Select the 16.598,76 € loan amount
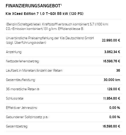Viewport: 126px width, 135px height. [x=111, y=61]
